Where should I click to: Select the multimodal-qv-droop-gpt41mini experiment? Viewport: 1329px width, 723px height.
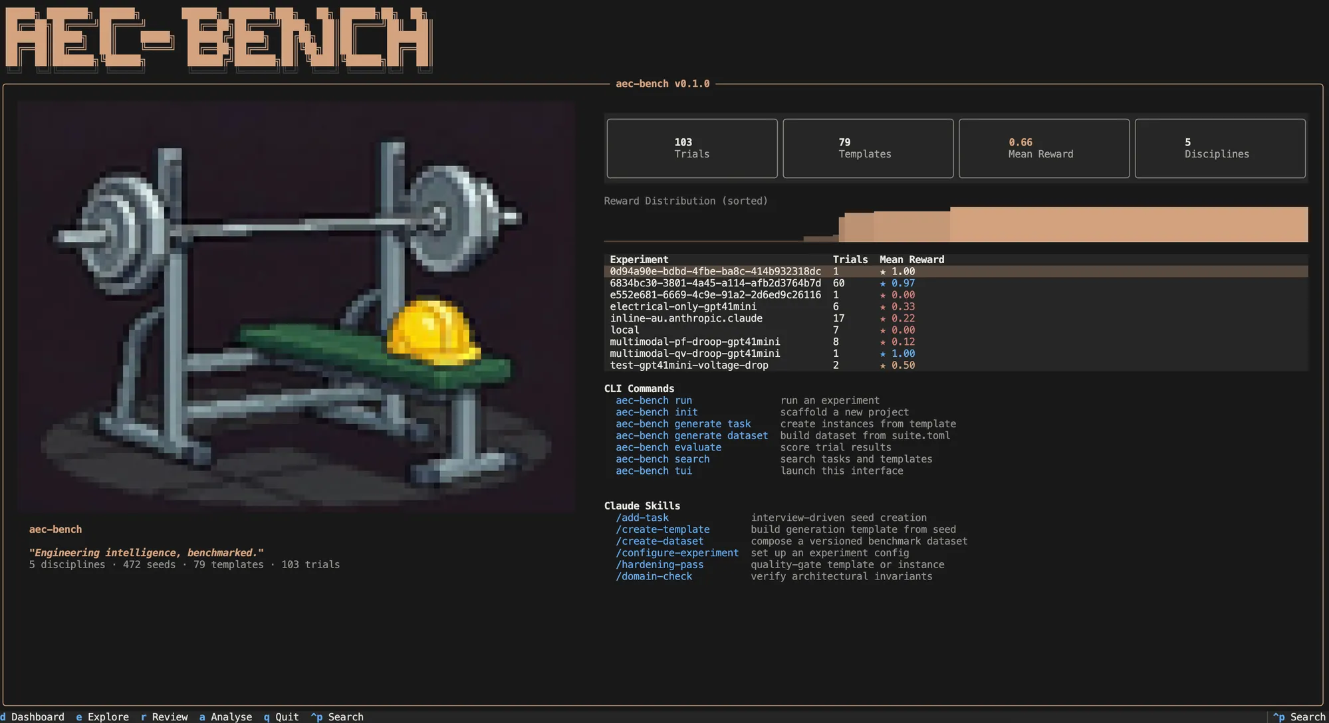click(x=955, y=354)
